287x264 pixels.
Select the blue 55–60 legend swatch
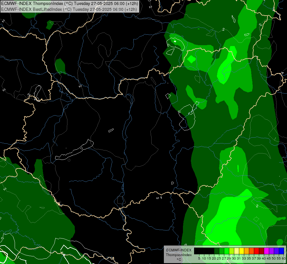(281, 251)
